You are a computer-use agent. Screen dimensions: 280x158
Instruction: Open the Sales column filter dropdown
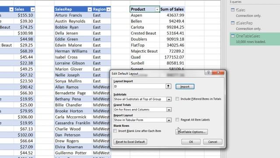tap(32, 9)
